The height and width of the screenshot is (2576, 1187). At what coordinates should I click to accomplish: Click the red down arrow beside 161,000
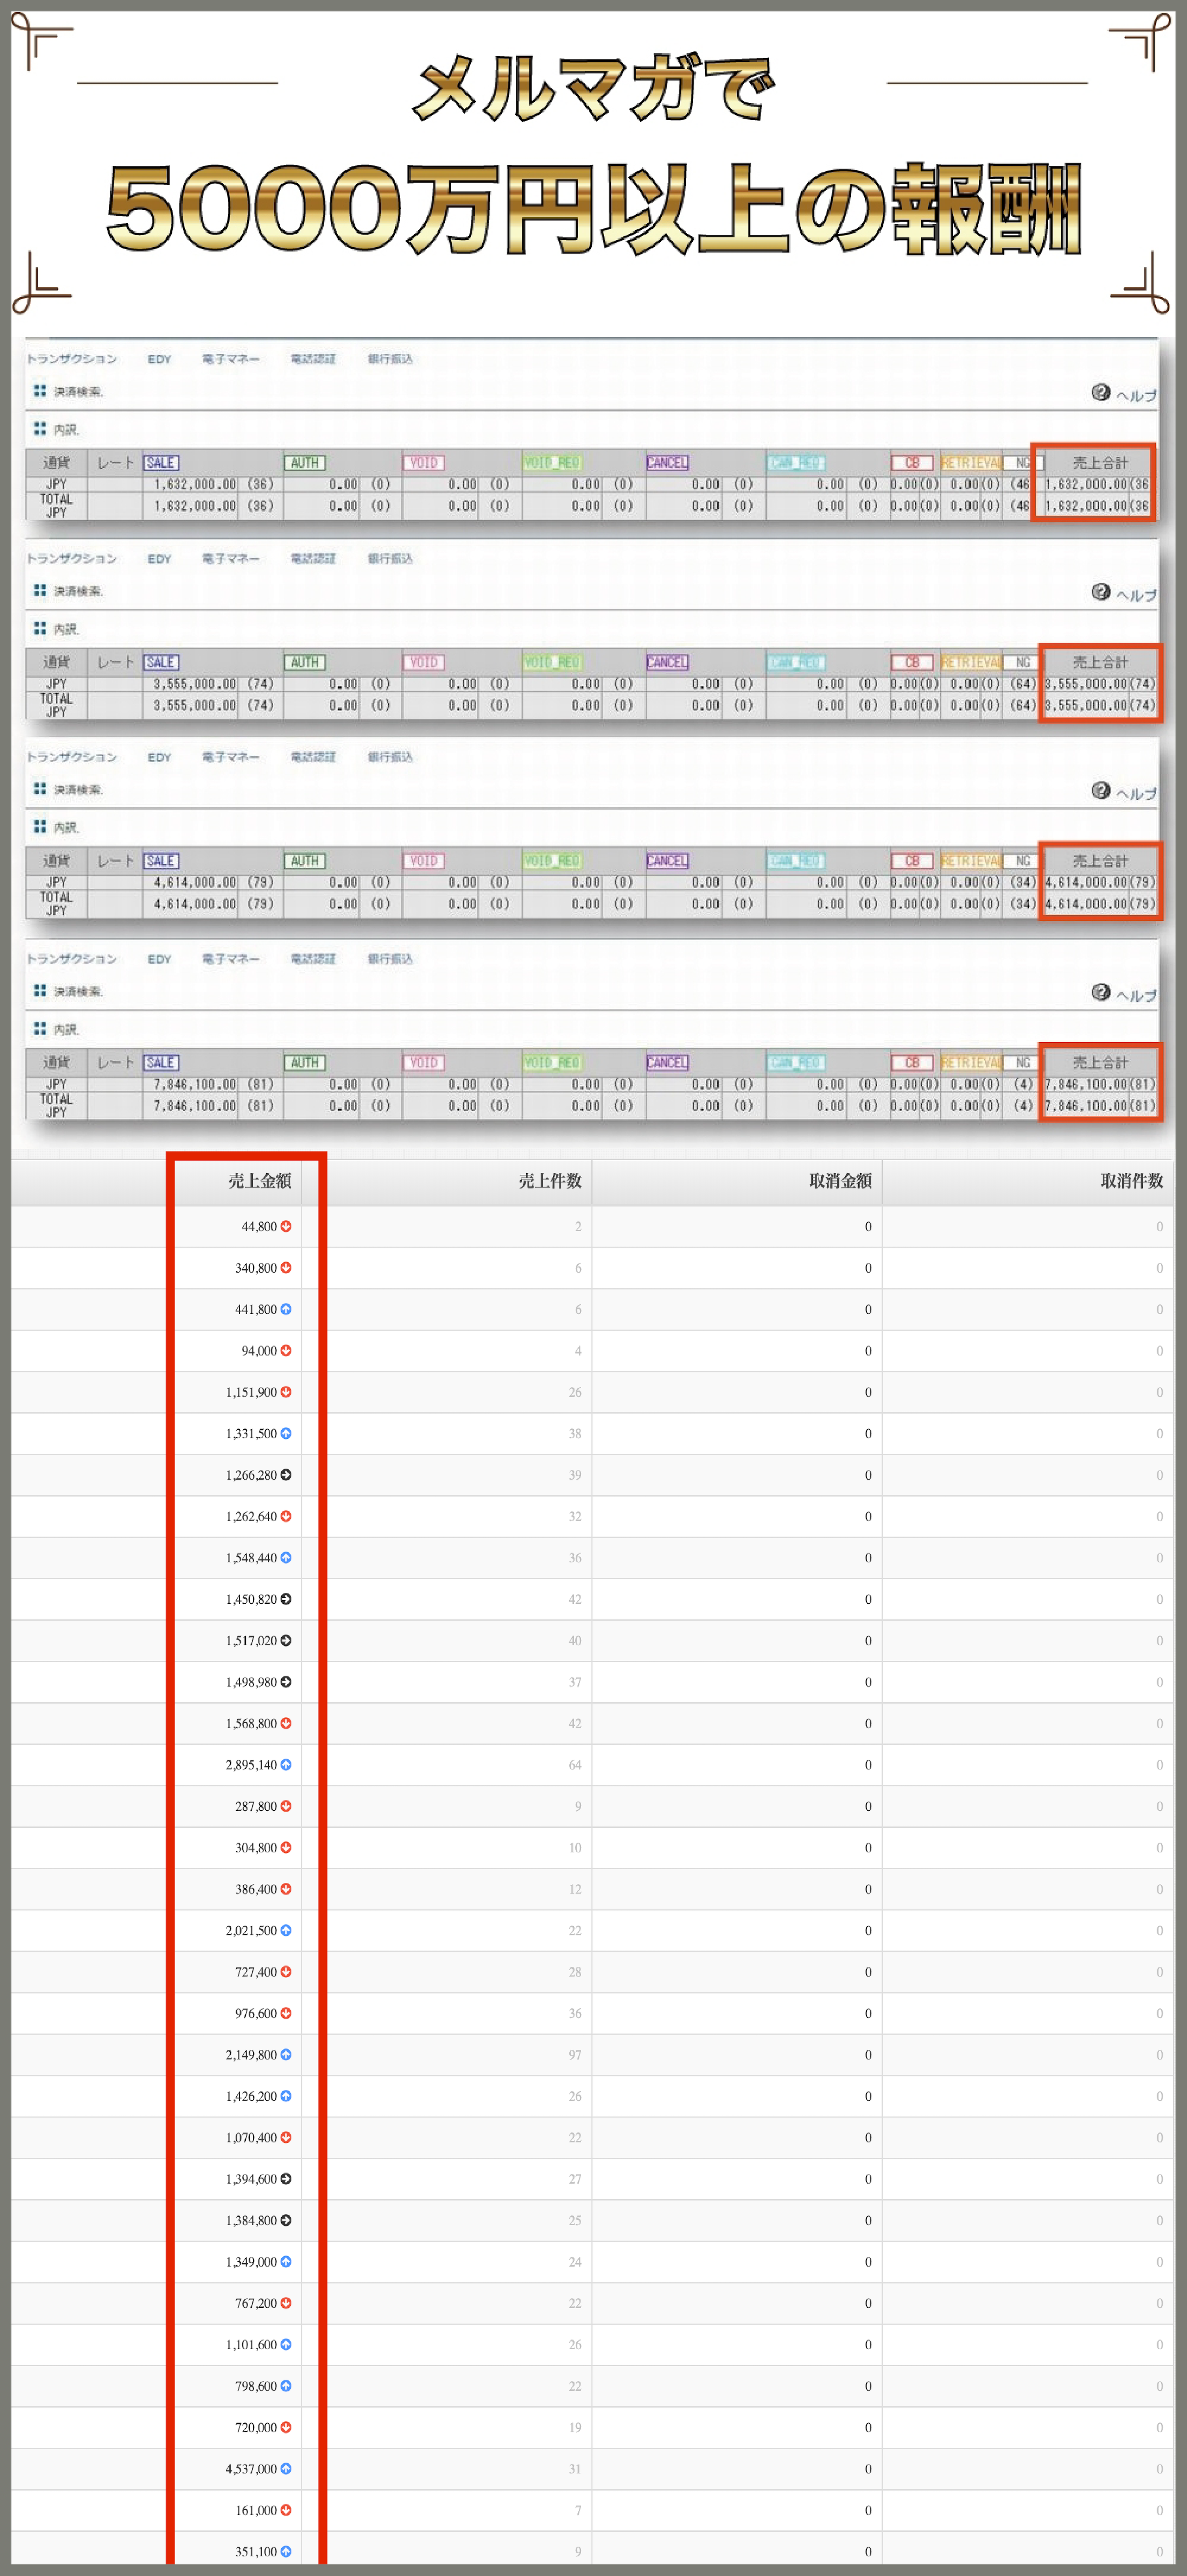click(286, 2510)
